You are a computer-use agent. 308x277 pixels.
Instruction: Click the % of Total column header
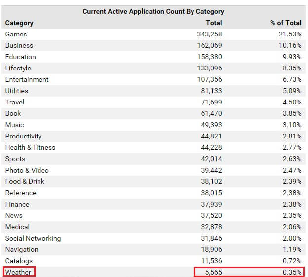tap(286, 23)
